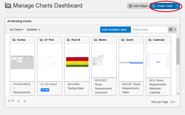Click the Manage Charts Dashboard title icon
Screen dimensions: 185x115
tap(8, 6)
